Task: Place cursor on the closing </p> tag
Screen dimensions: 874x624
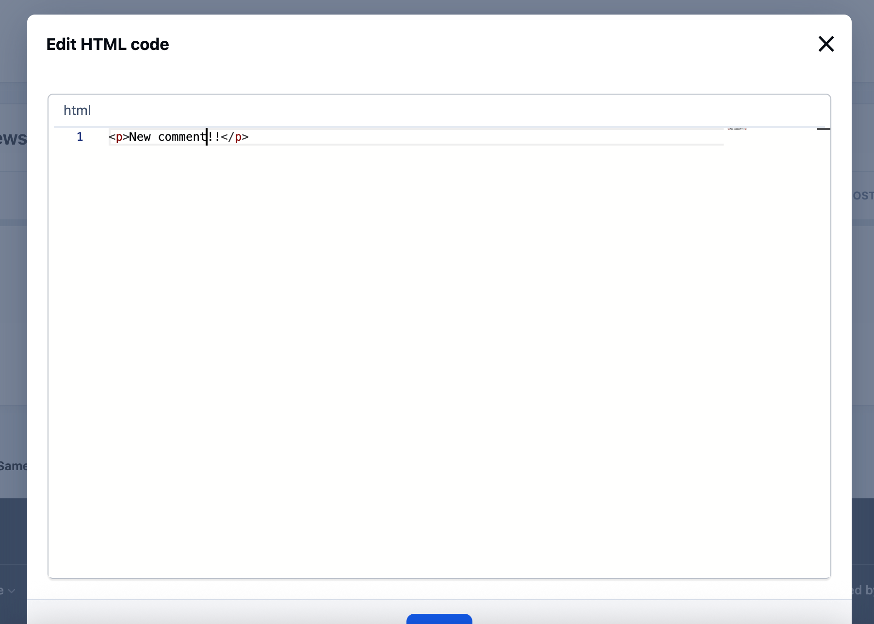Action: click(x=235, y=137)
